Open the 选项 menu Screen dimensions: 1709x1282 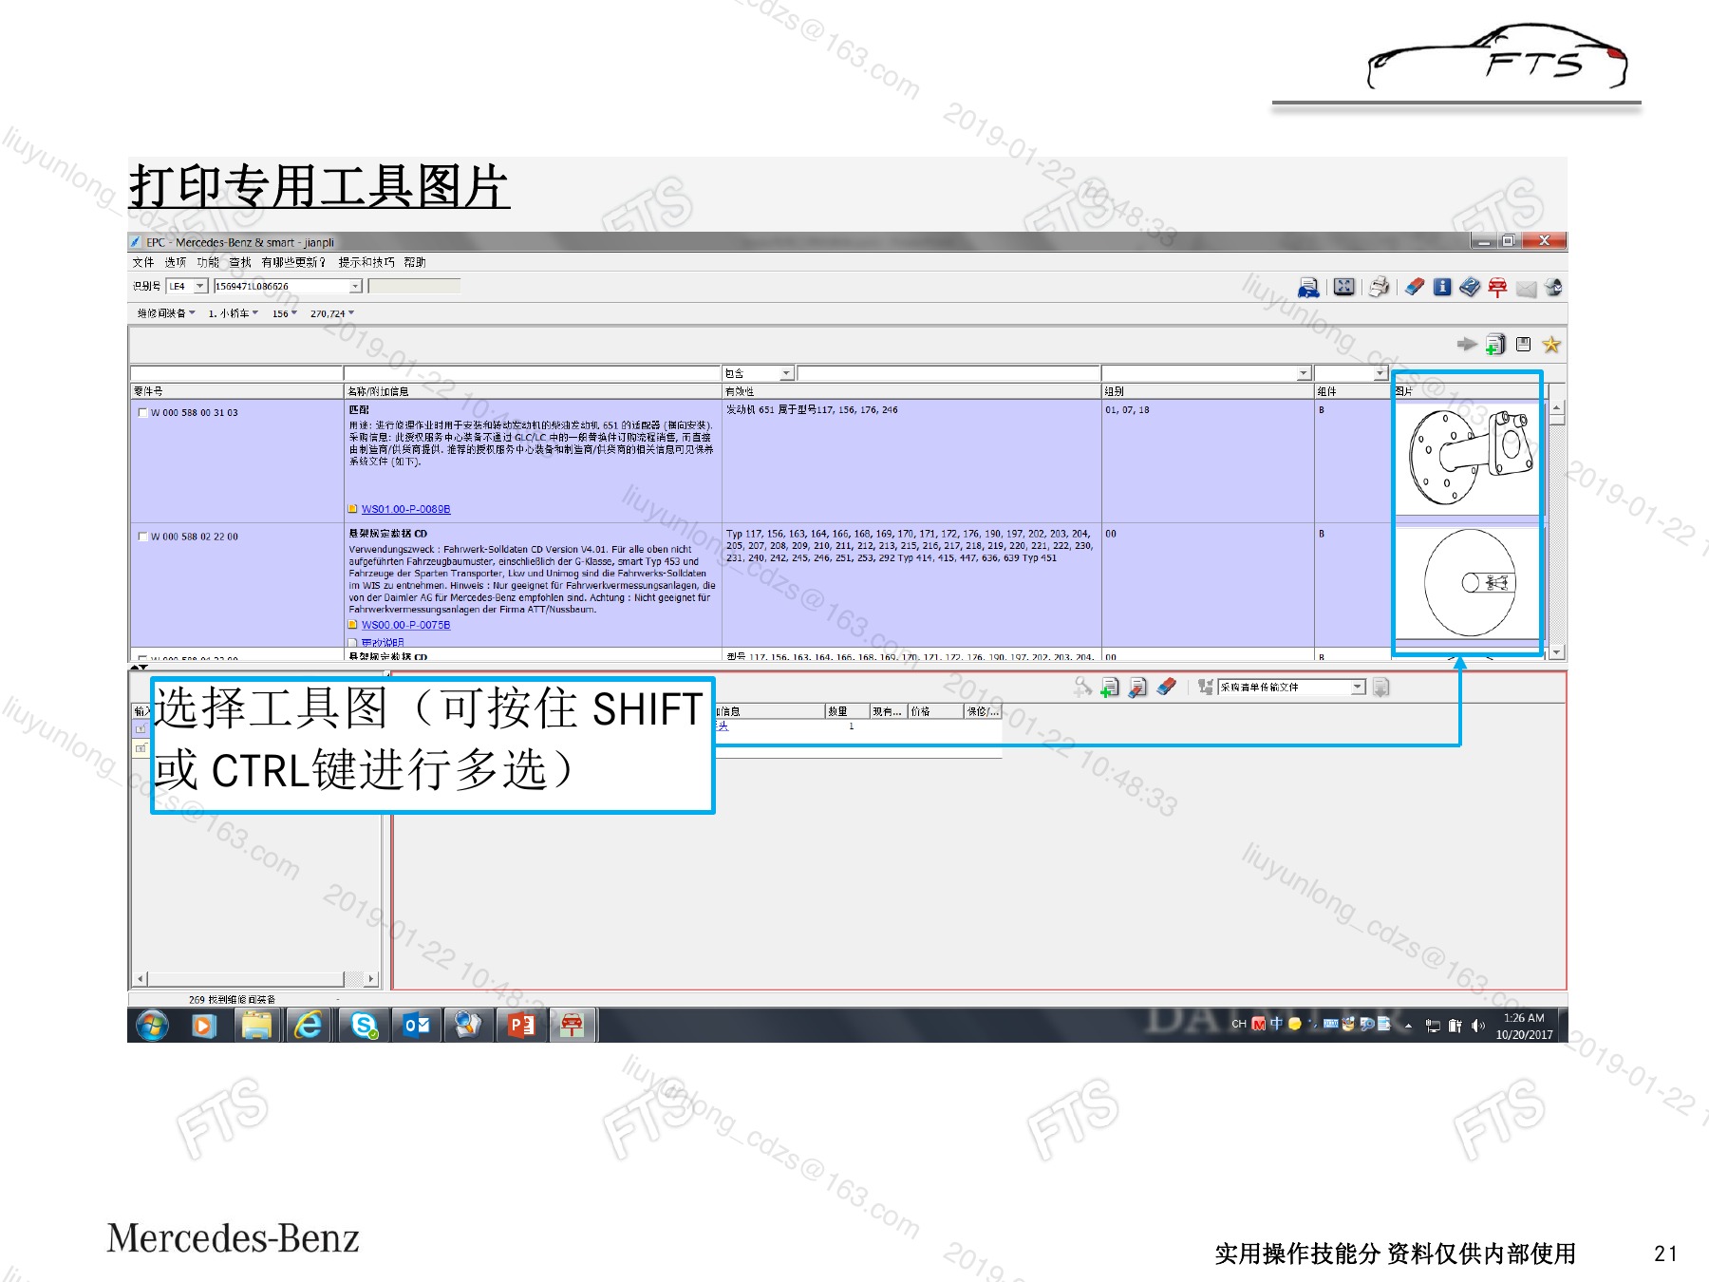[176, 262]
